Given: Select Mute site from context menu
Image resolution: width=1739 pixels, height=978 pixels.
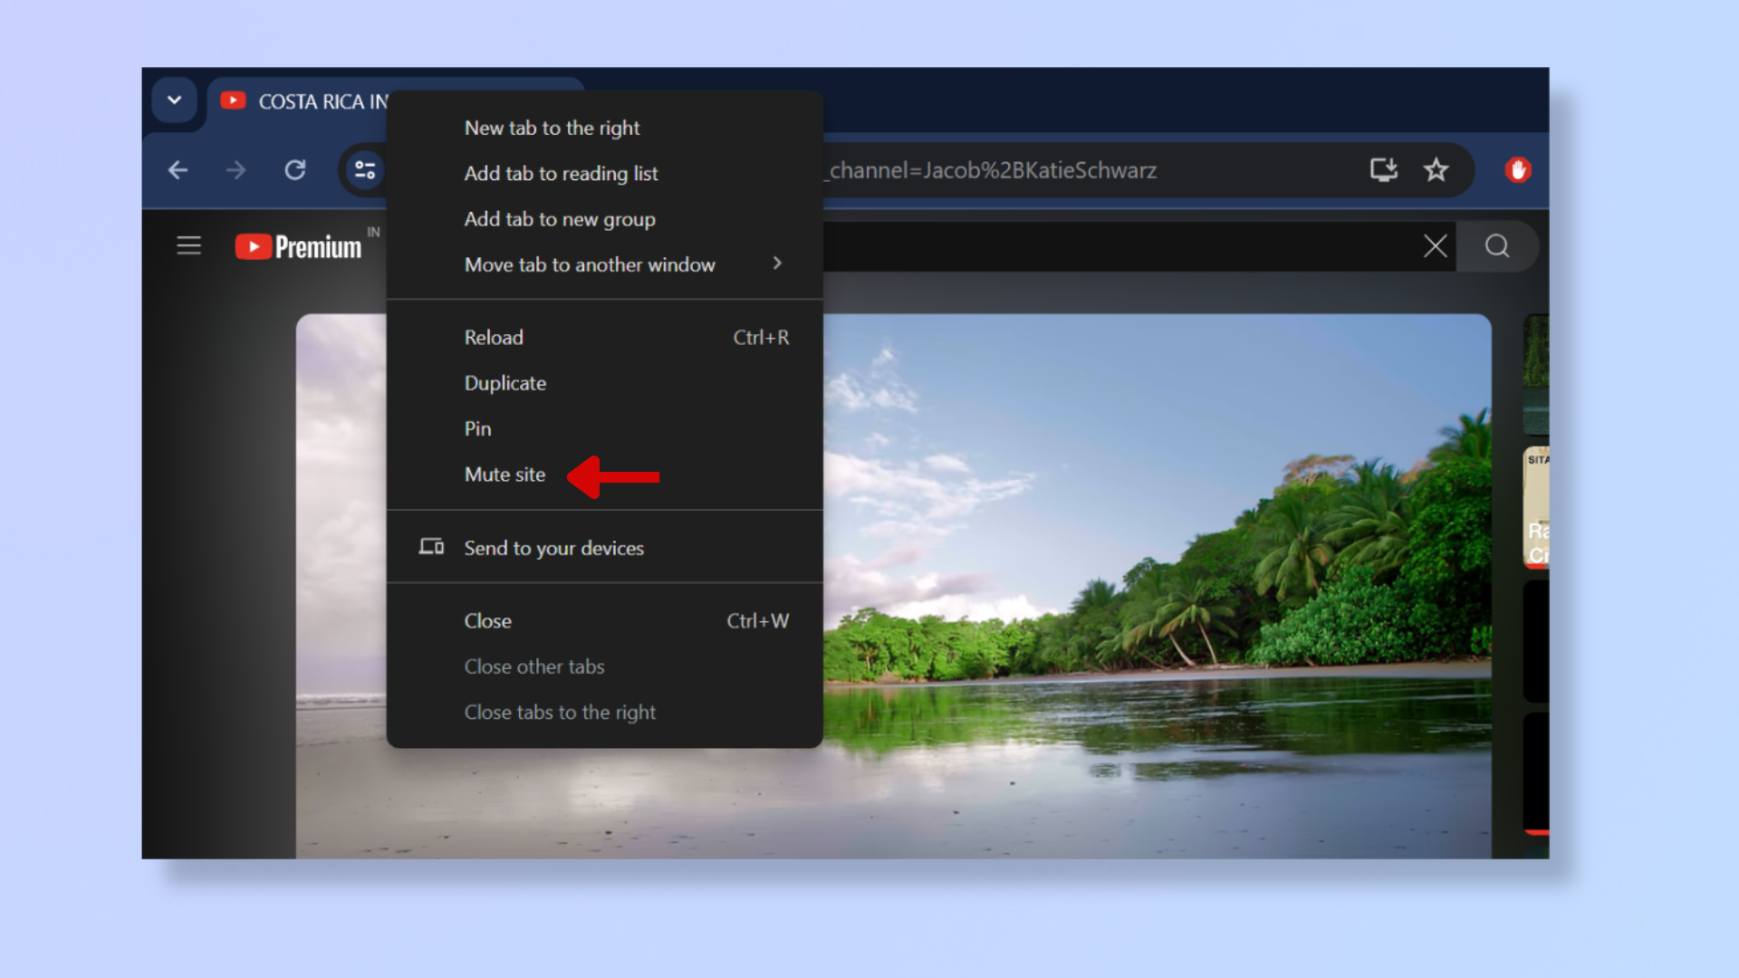Looking at the screenshot, I should click(505, 475).
